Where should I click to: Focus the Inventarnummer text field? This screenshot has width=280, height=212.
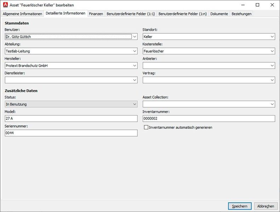(x=208, y=119)
